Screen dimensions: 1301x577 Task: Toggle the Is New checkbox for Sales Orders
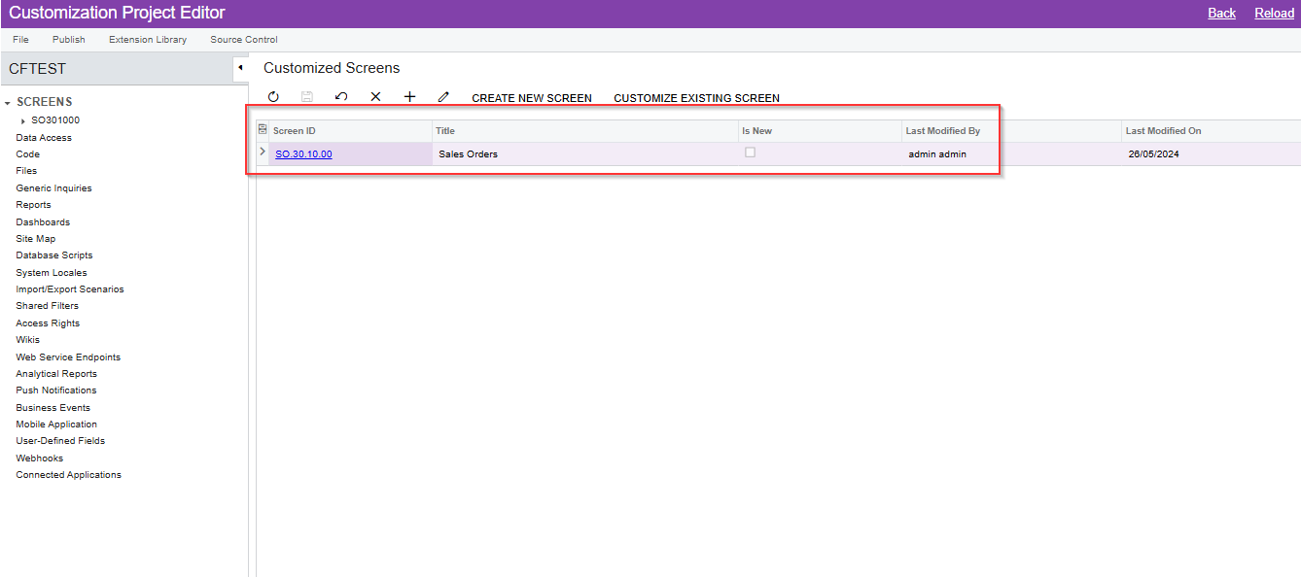[x=750, y=153]
